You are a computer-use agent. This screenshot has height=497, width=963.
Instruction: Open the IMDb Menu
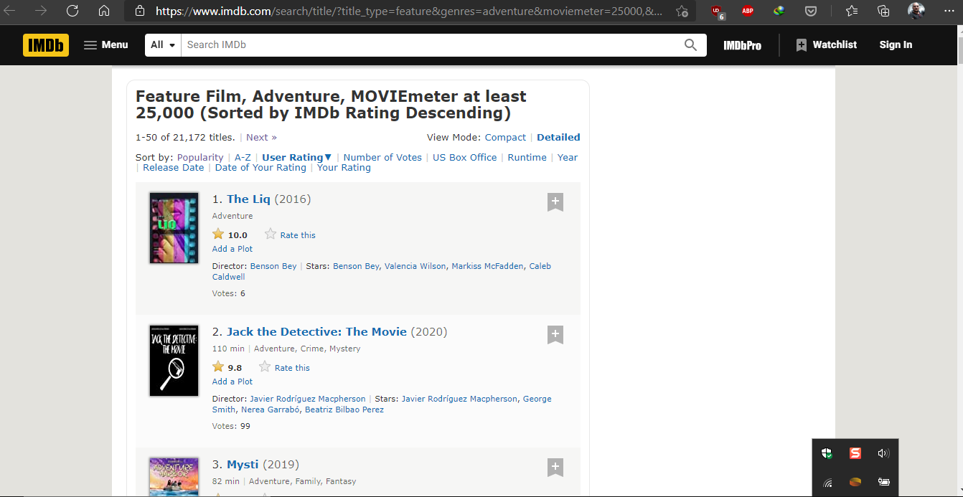(x=105, y=44)
